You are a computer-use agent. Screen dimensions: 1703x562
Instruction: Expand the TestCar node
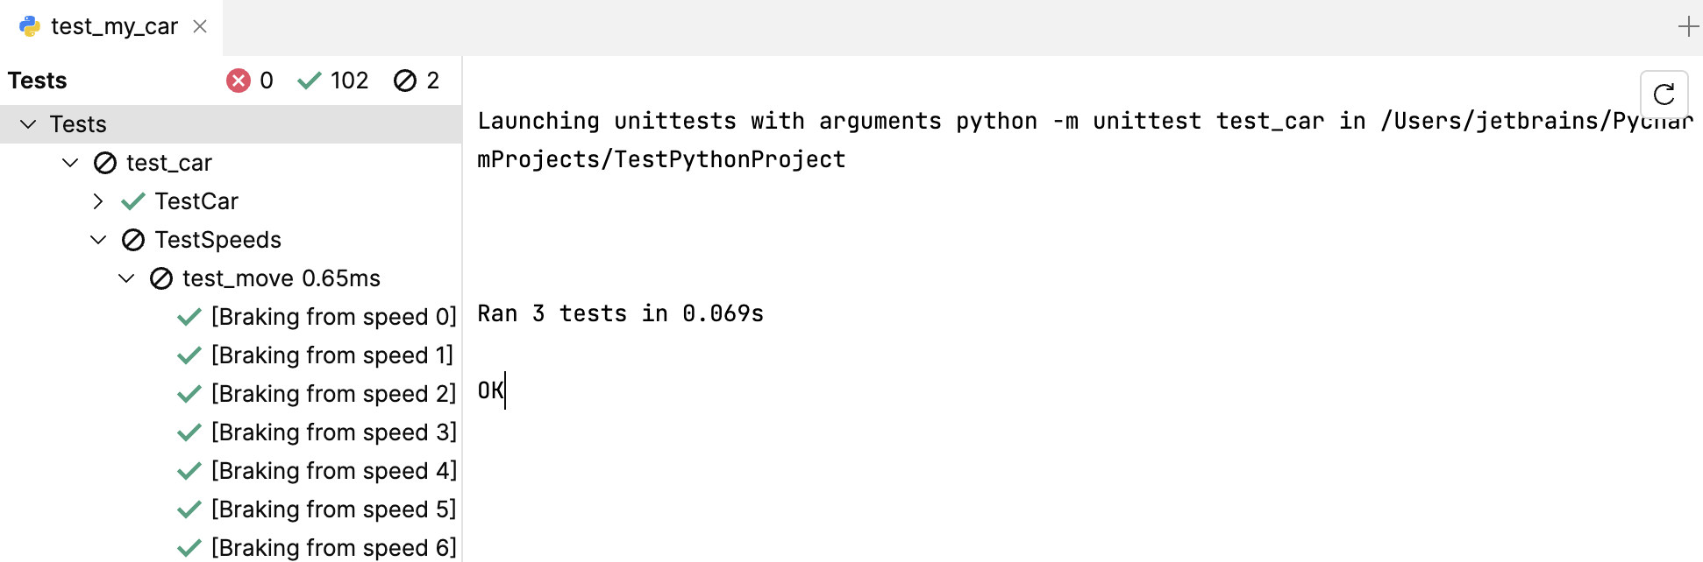coord(98,200)
